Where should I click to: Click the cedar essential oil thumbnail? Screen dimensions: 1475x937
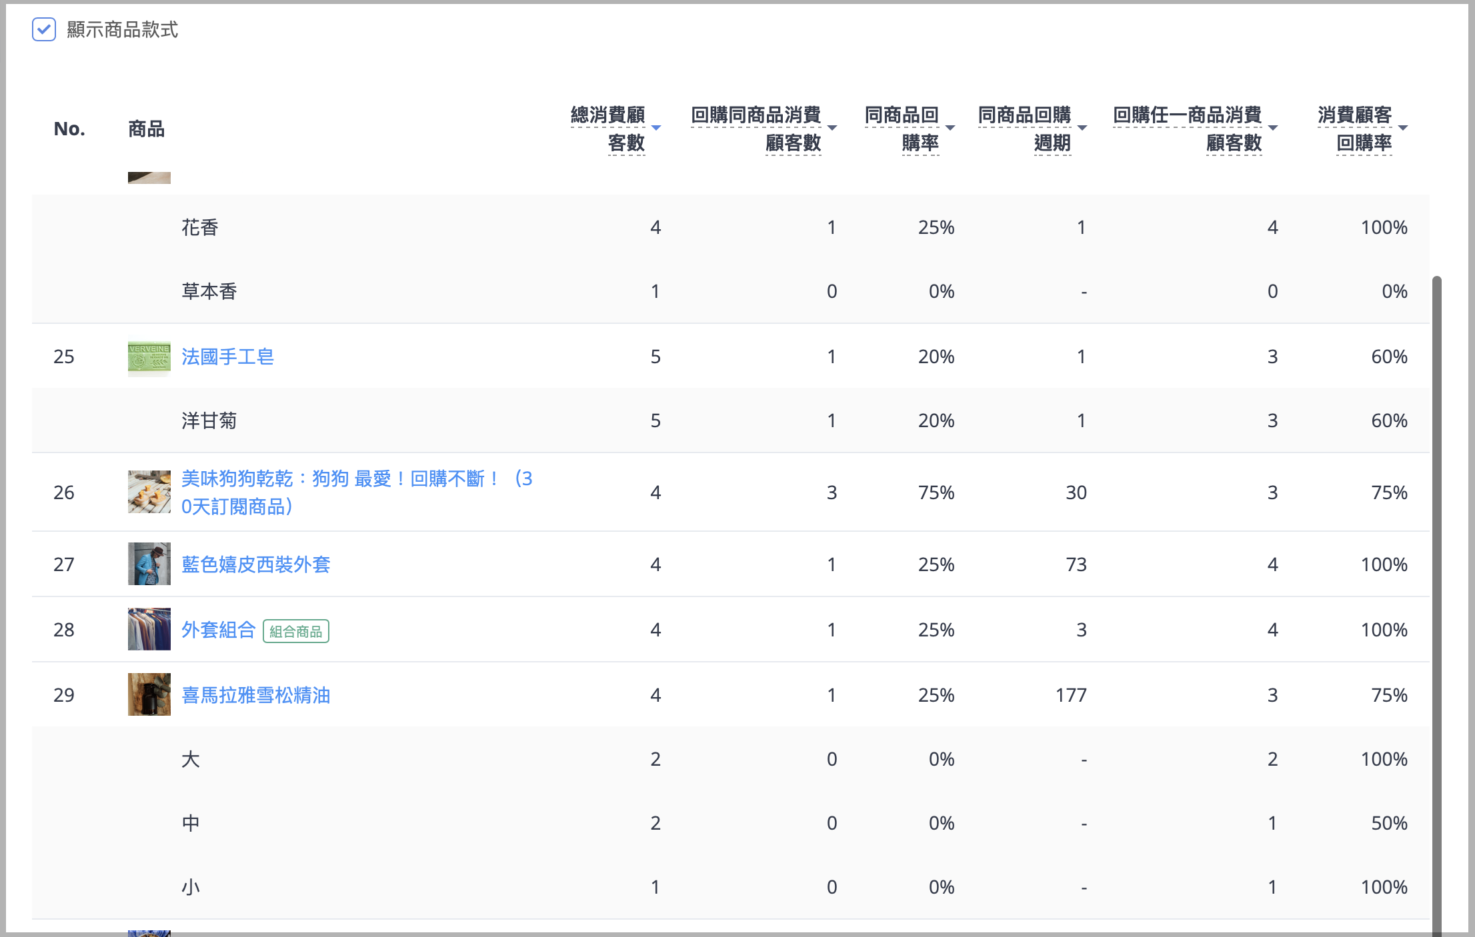[x=149, y=694]
